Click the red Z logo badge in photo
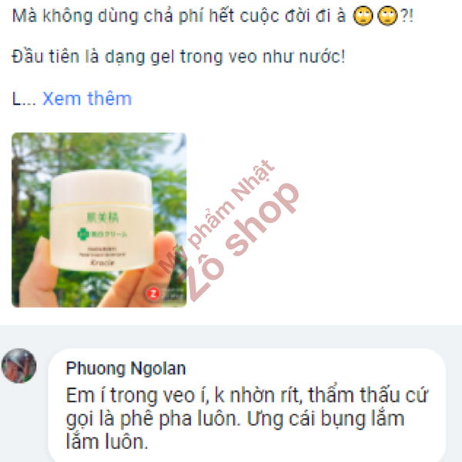The width and height of the screenshot is (462, 462). click(x=153, y=293)
